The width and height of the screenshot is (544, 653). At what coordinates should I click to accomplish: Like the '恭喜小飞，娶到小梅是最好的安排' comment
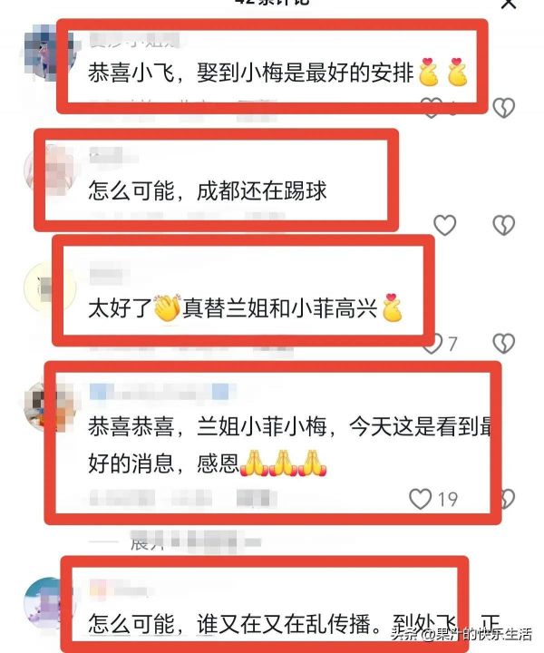(x=432, y=107)
